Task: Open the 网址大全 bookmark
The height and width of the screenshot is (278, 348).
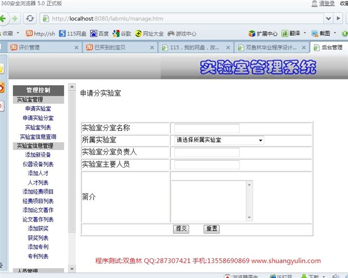Action: coord(149,34)
